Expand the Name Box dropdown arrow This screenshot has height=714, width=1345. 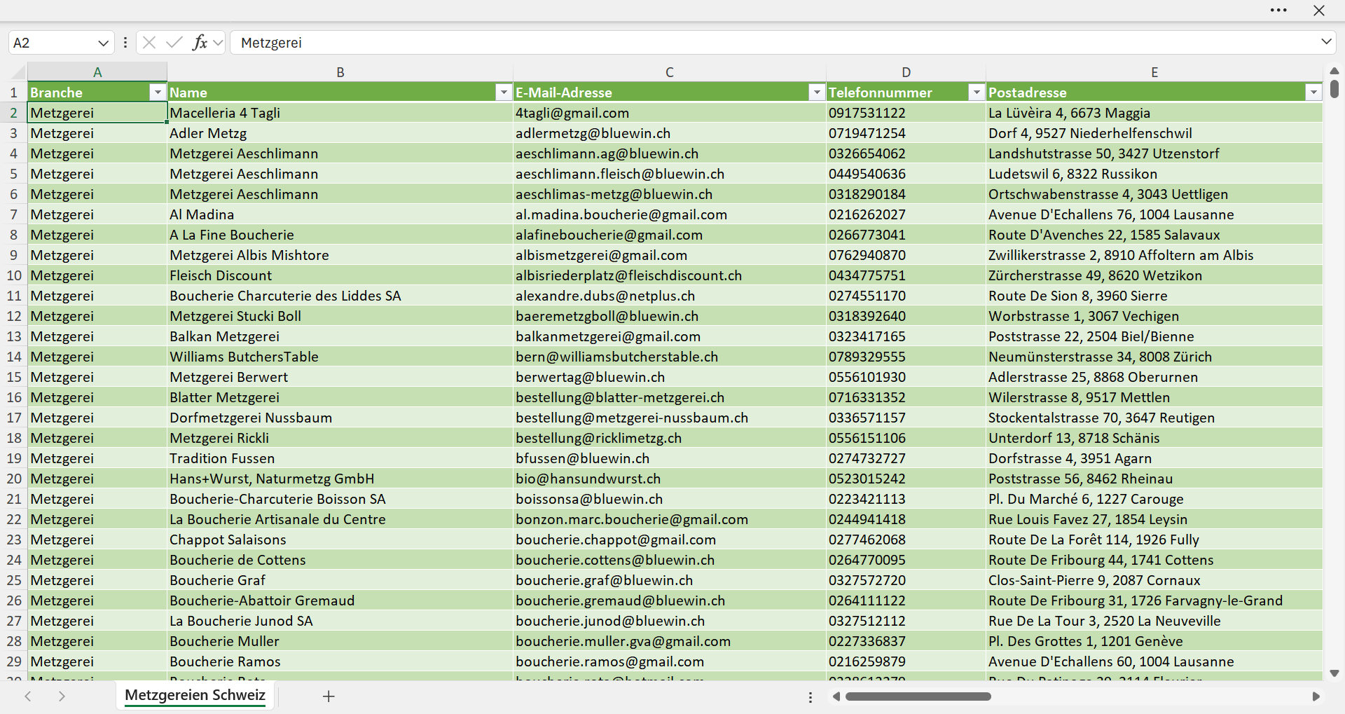pyautogui.click(x=103, y=43)
